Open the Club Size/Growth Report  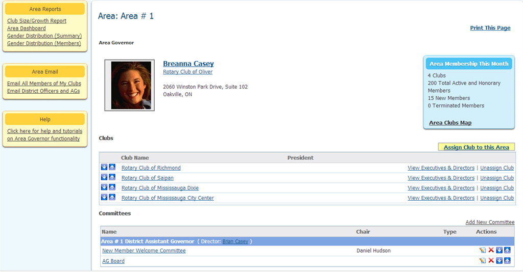37,21
